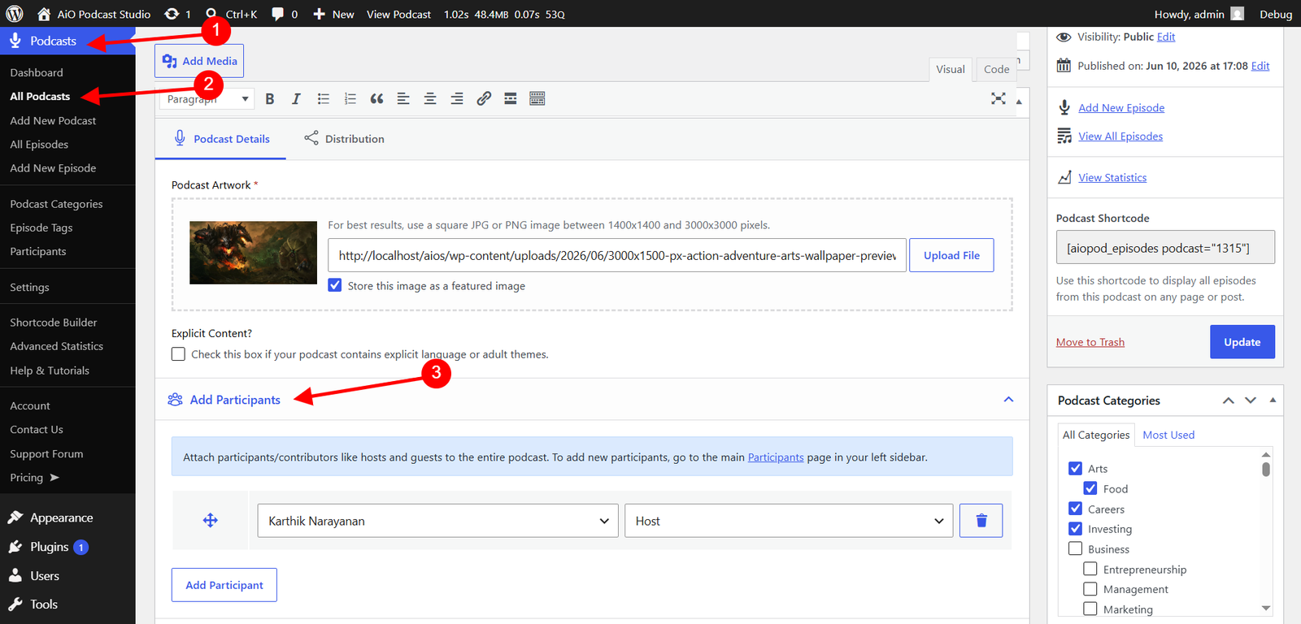This screenshot has height=624, width=1301.
Task: Align text center
Action: [430, 99]
